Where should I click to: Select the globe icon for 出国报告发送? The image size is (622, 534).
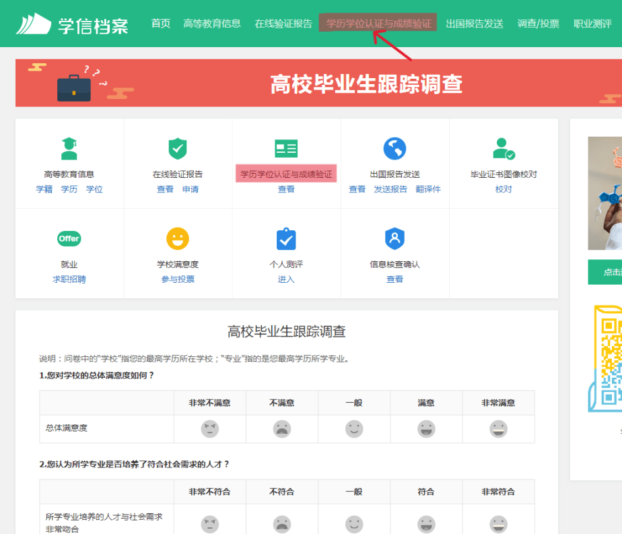point(394,147)
